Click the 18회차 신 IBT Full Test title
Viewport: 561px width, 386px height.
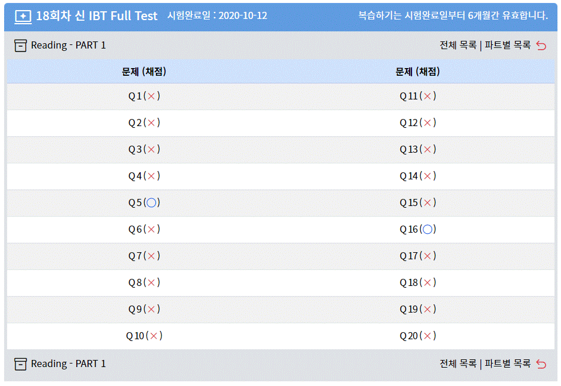pos(96,16)
